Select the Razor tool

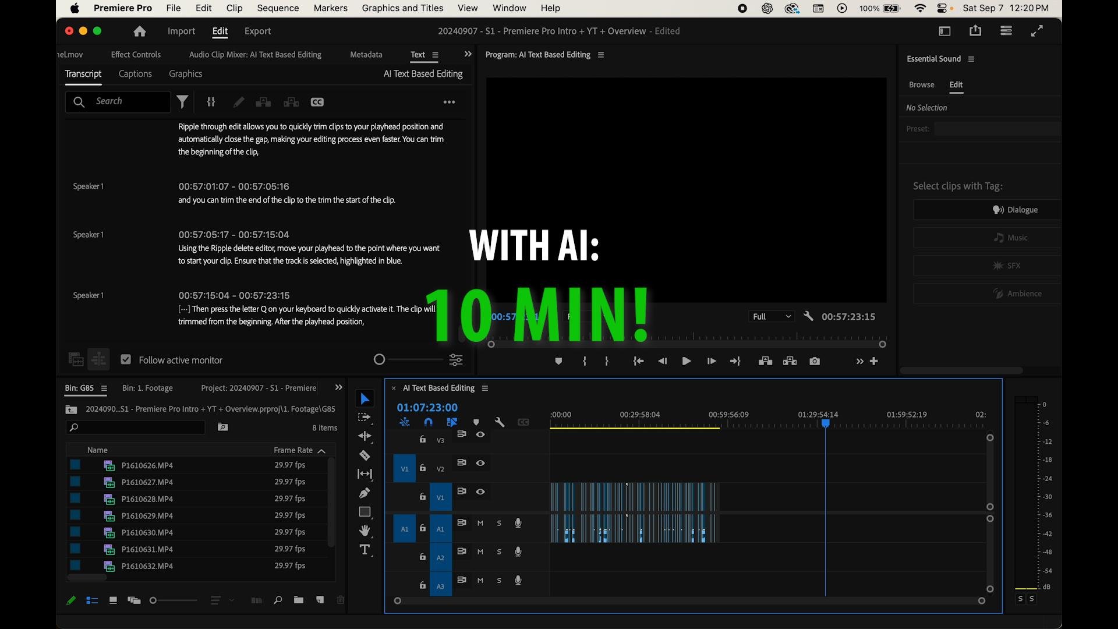tap(365, 455)
